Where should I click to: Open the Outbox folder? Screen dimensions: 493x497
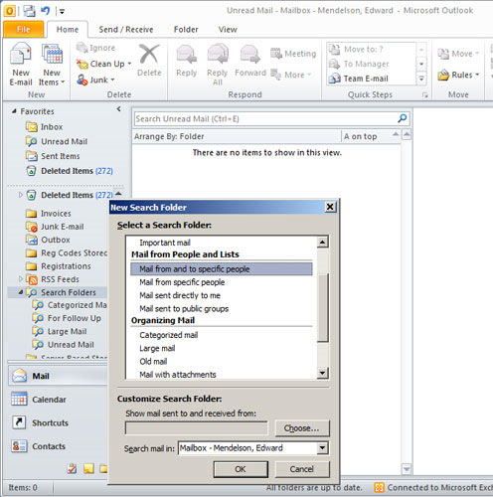click(x=56, y=240)
